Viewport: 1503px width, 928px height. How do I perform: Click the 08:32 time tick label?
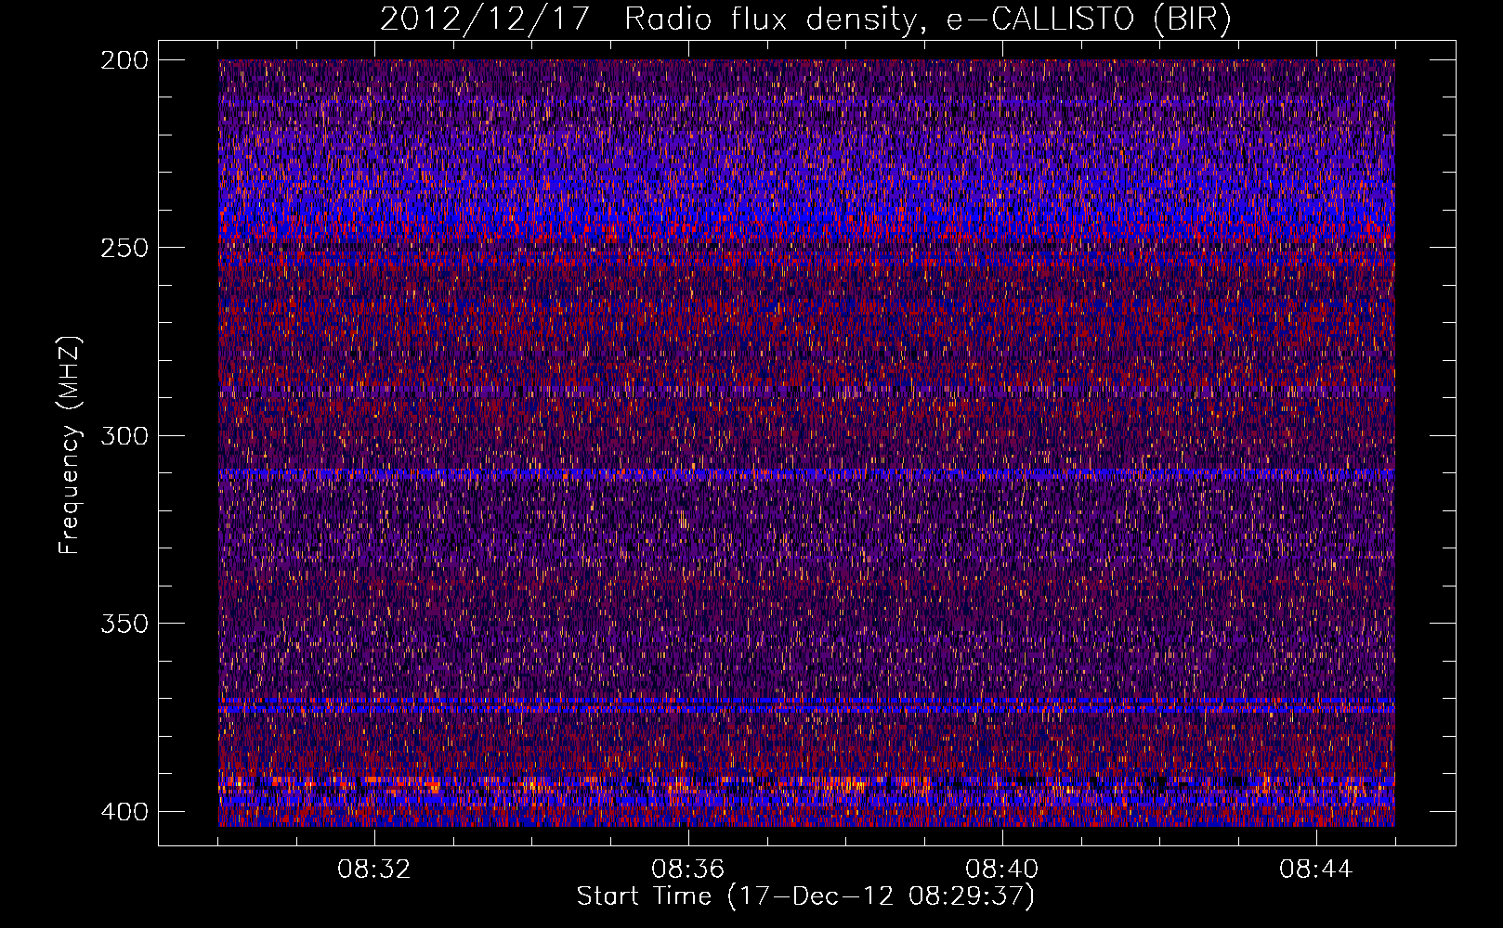tap(374, 870)
